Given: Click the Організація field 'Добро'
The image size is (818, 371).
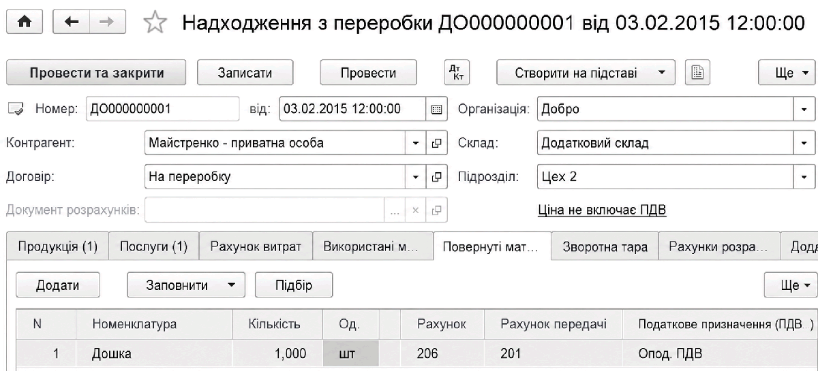Looking at the screenshot, I should coord(666,109).
